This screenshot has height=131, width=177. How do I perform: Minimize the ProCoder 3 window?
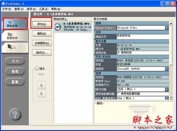coord(162,4)
